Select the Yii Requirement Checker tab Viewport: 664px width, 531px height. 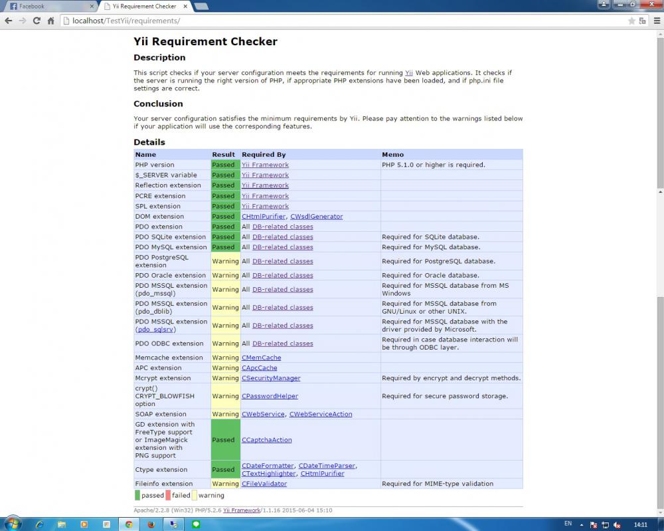click(x=145, y=7)
